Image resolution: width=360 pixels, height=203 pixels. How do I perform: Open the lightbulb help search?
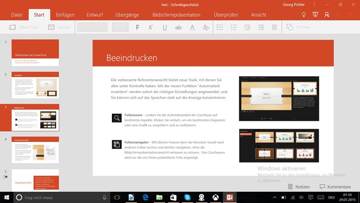pos(304,15)
